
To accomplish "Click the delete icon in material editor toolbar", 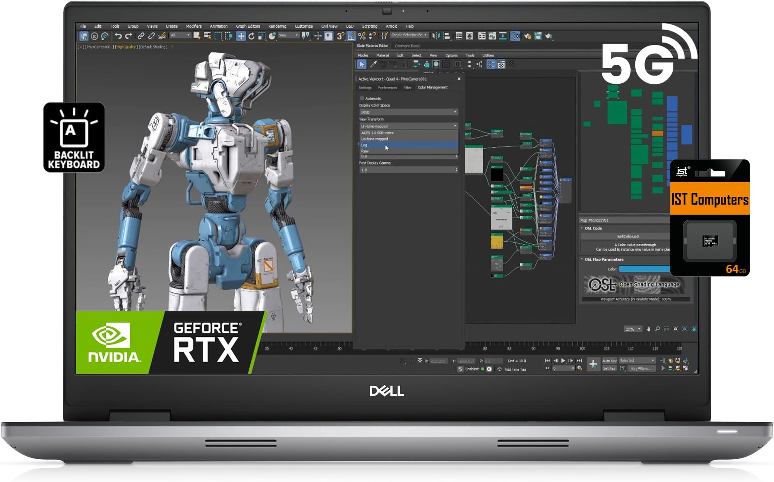I will coord(405,64).
